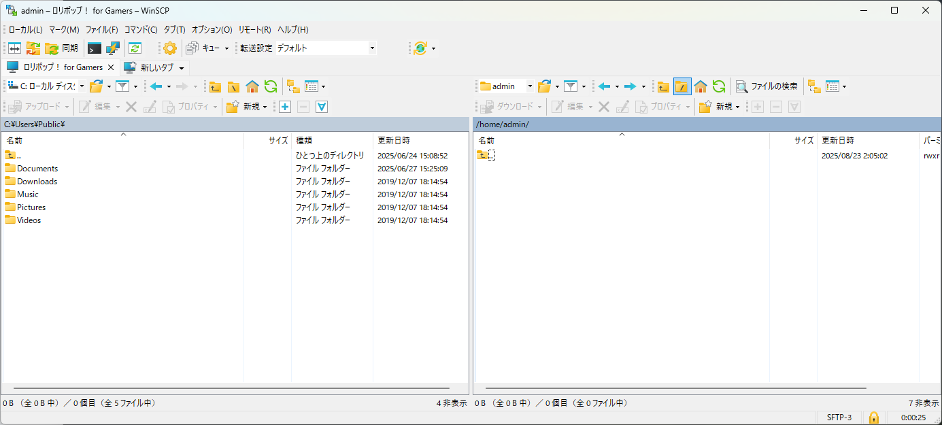The height and width of the screenshot is (425, 942).
Task: Go to local parent directory icon
Action: tap(215, 86)
